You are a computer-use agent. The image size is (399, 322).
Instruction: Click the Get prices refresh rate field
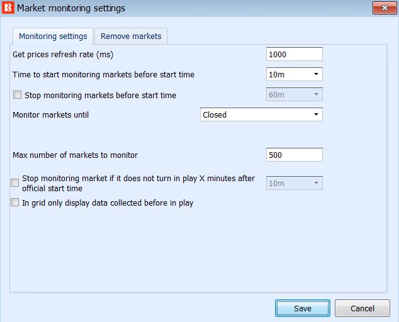295,54
